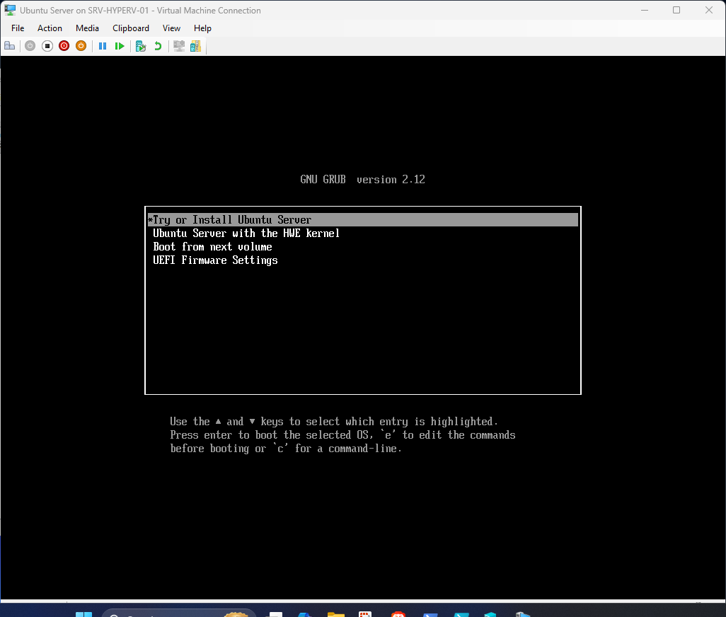Viewport: 726px width, 617px height.
Task: Select the Boot from next volume entry
Action: click(212, 246)
